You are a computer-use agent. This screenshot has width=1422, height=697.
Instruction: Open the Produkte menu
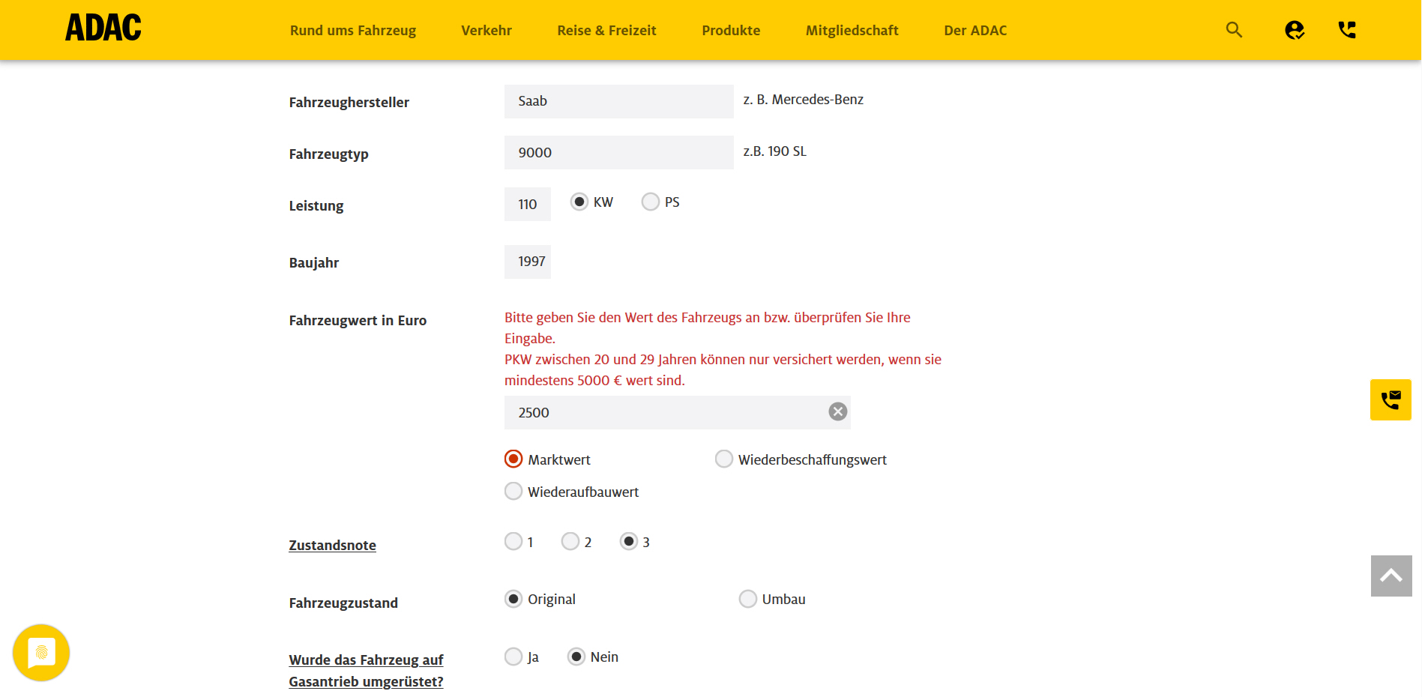(x=731, y=31)
